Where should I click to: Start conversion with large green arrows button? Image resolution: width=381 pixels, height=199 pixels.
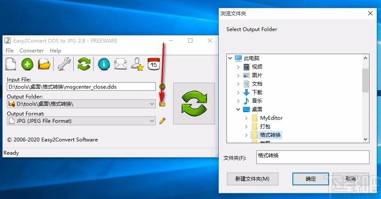[x=194, y=104]
